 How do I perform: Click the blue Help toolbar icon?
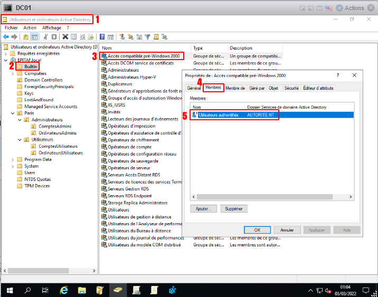click(x=102, y=37)
